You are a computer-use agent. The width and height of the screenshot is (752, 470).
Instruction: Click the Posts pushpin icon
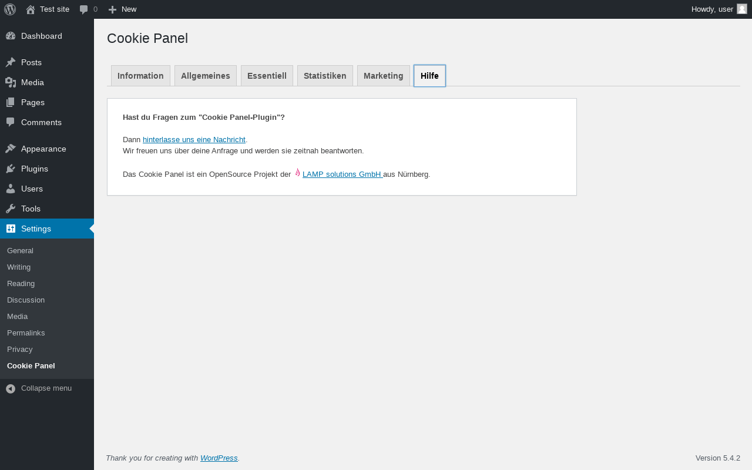11,62
